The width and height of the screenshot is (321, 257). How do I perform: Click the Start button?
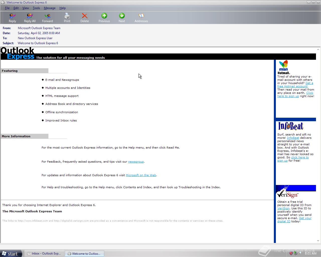click(x=11, y=253)
